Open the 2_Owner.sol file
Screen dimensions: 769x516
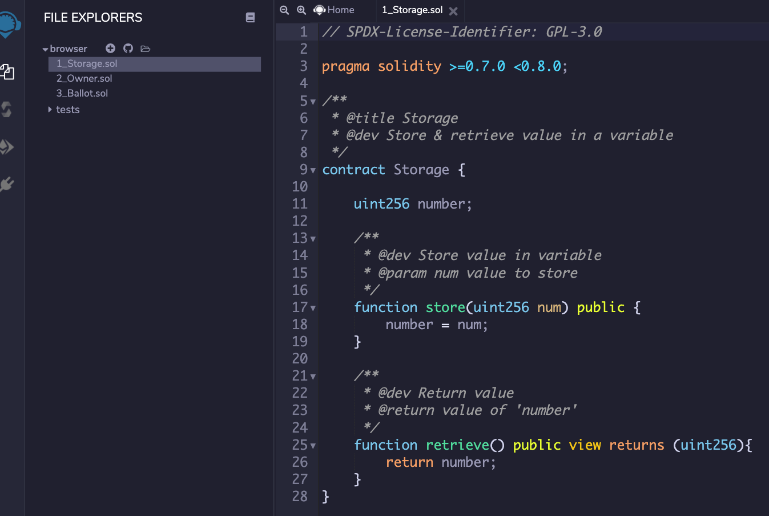tap(84, 78)
